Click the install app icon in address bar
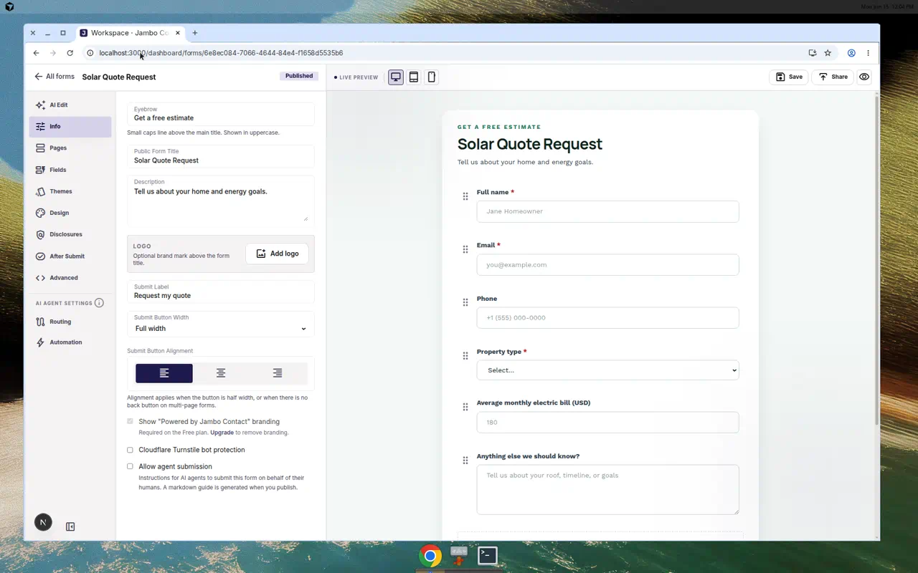Image resolution: width=918 pixels, height=573 pixels. tap(812, 53)
